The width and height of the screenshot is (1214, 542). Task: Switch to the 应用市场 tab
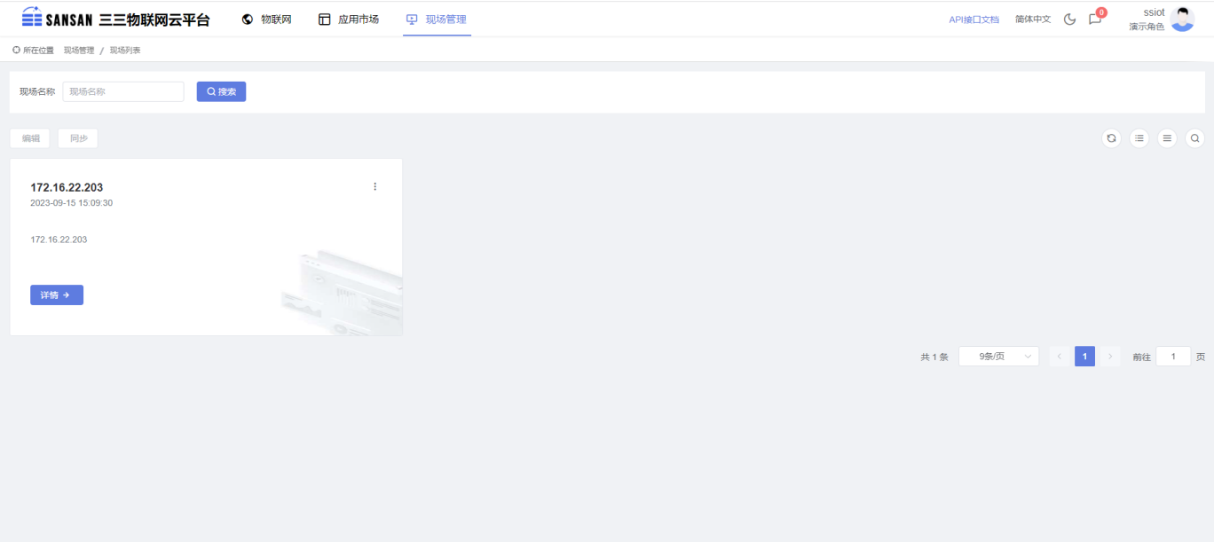349,19
